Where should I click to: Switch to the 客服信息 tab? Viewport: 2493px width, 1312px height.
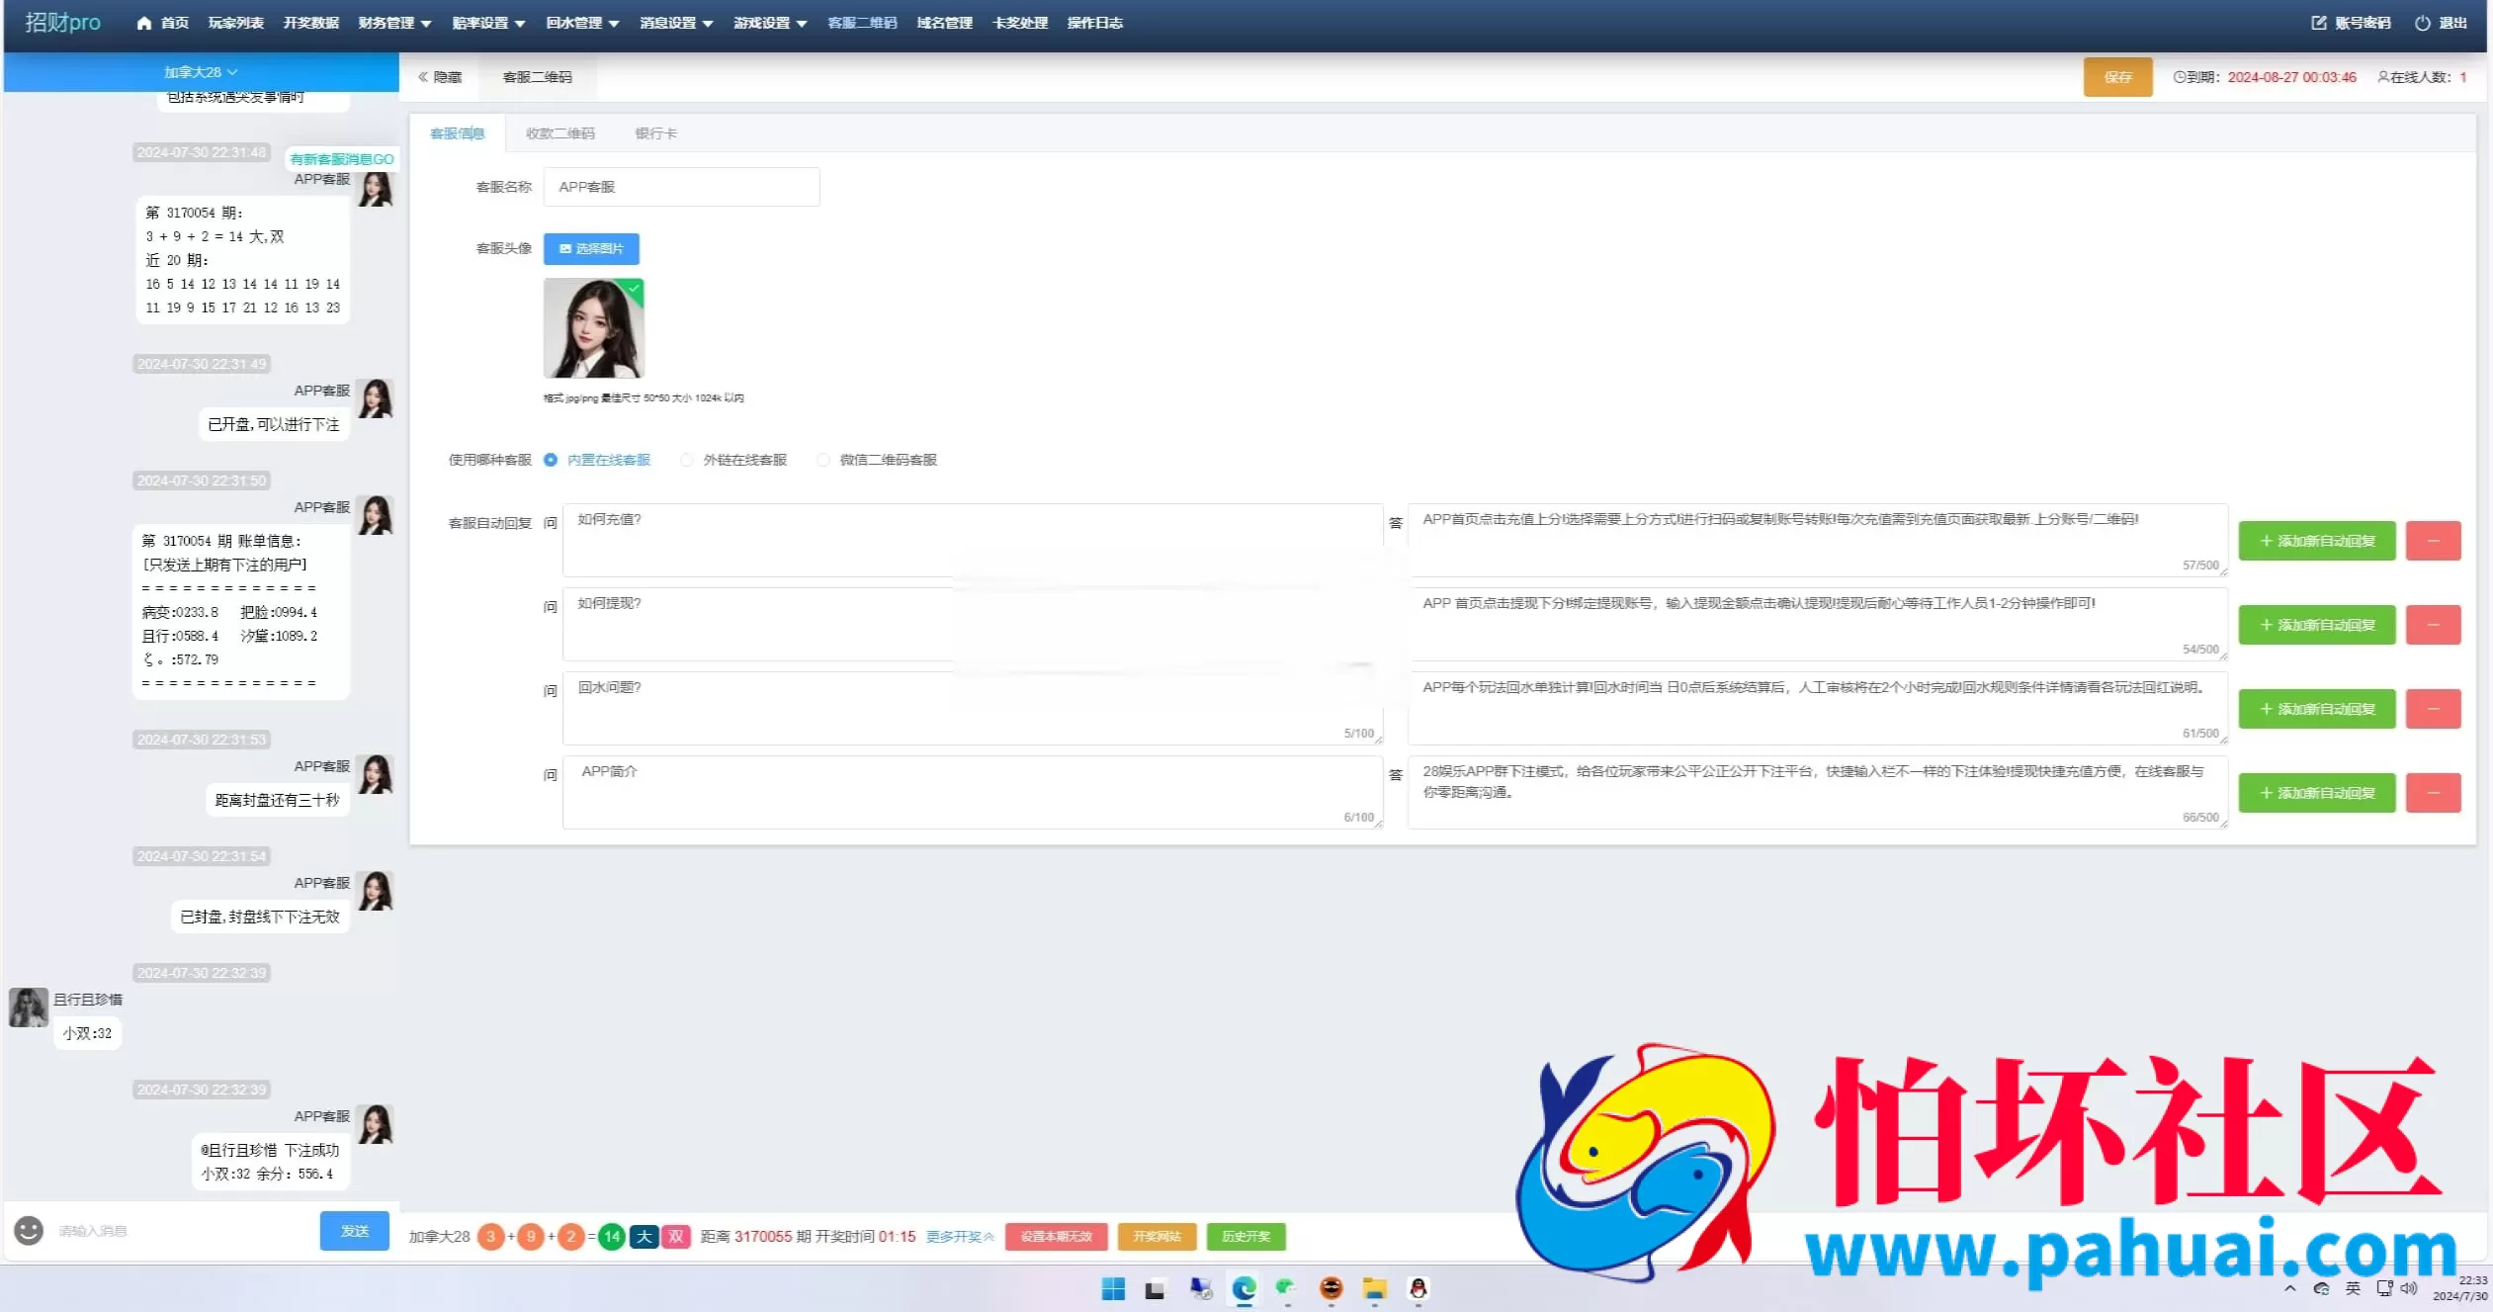click(458, 133)
